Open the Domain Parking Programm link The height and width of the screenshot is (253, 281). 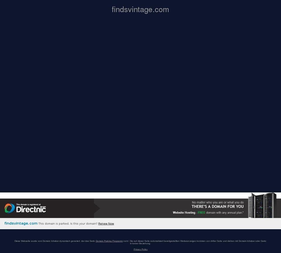pos(109,241)
